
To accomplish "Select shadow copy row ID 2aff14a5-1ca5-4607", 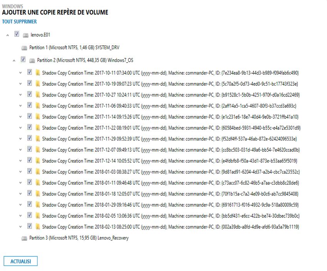I will pos(169,106).
